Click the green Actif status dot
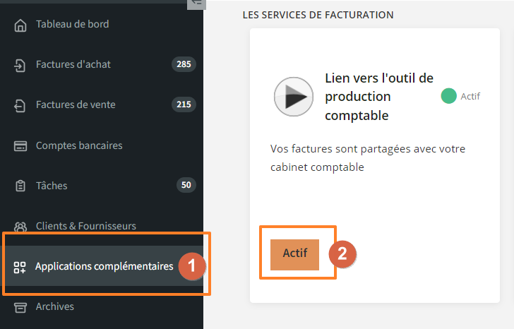514x329 pixels. pos(449,96)
